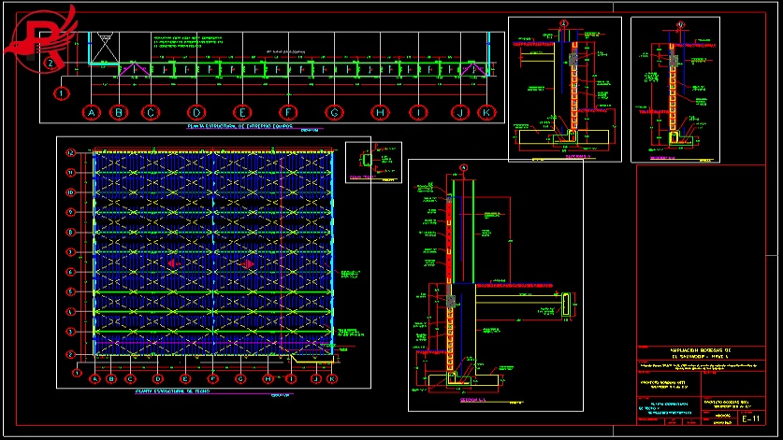The width and height of the screenshot is (783, 440).
Task: Select grid bubble G in the top entrepiso plan
Action: pyautogui.click(x=334, y=113)
